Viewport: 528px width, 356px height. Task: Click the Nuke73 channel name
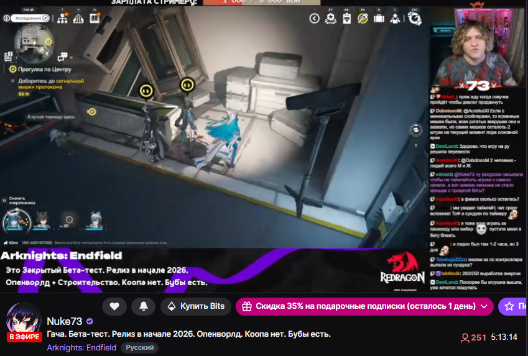coord(64,321)
